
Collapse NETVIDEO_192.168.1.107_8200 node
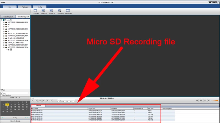4,47
